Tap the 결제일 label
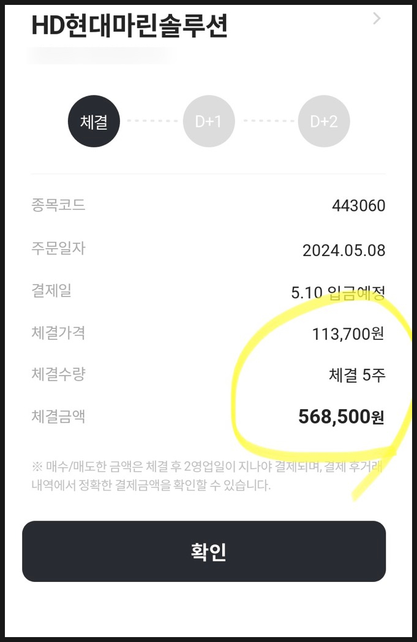 51,290
